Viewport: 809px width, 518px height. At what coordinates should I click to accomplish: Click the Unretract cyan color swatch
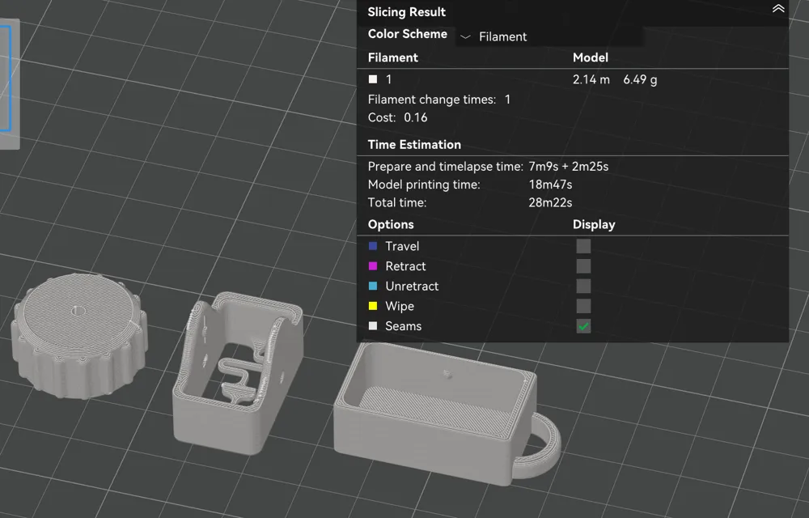(x=373, y=286)
